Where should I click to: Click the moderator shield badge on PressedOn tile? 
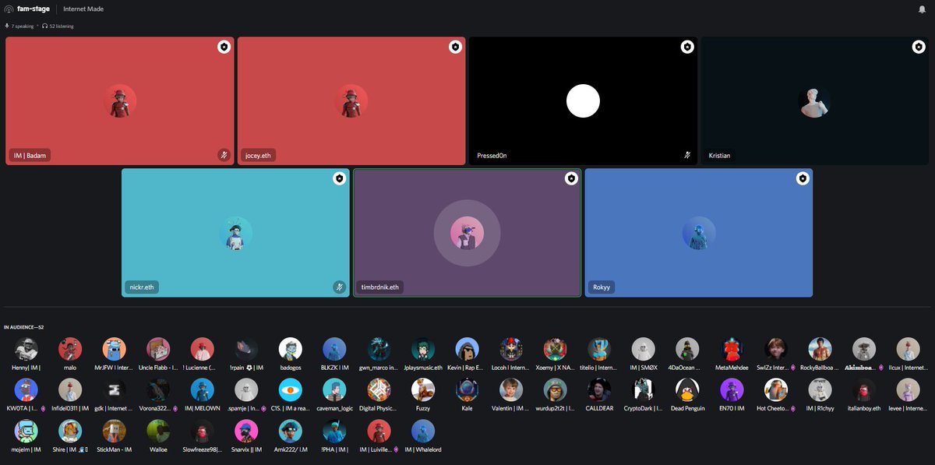686,47
